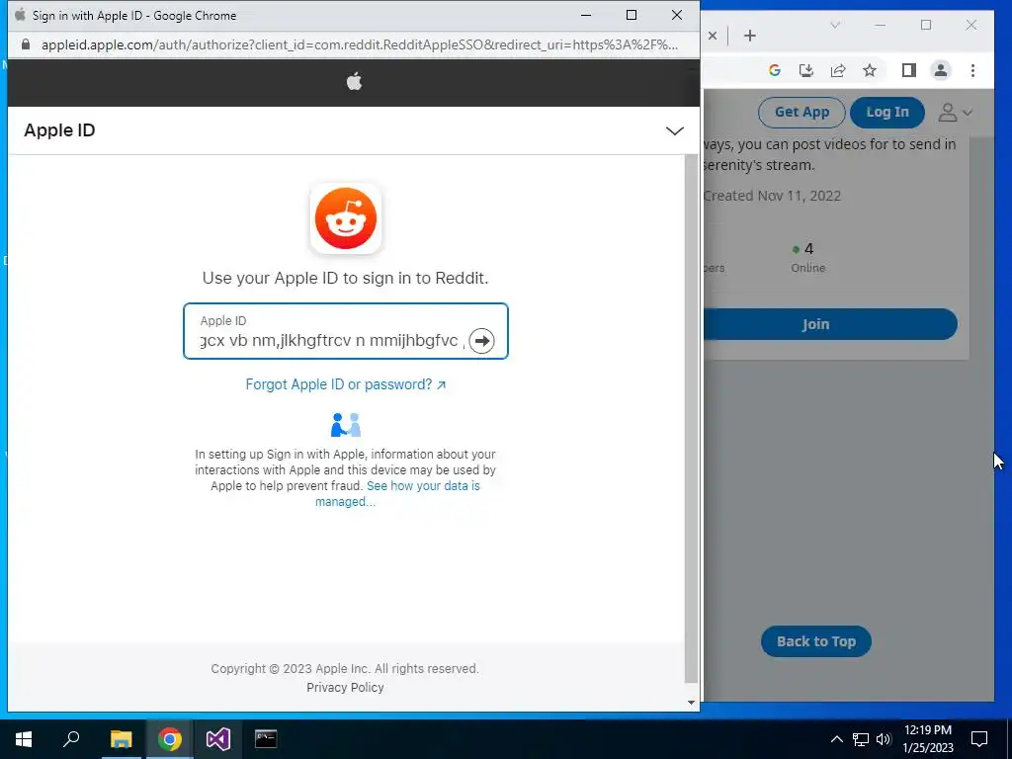Screen dimensions: 1012x759
Task: Show hidden system tray icons
Action: coord(836,739)
